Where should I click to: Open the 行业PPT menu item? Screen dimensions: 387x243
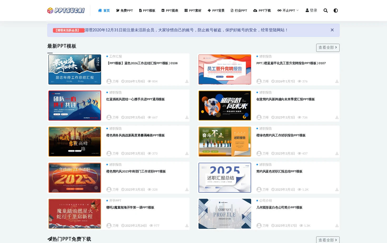pyautogui.click(x=239, y=11)
